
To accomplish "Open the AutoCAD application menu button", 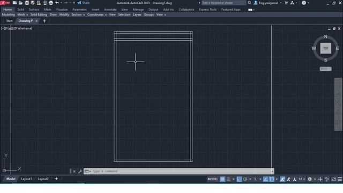I will [x=5, y=3].
